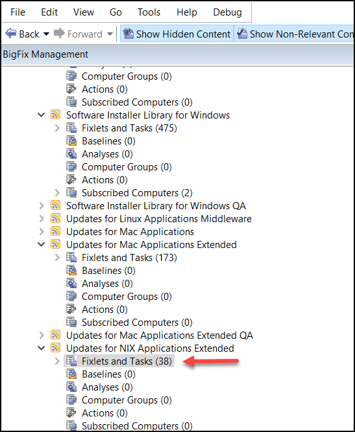
Task: Select Fixlets and Tasks (38) tree row
Action: coord(119,361)
